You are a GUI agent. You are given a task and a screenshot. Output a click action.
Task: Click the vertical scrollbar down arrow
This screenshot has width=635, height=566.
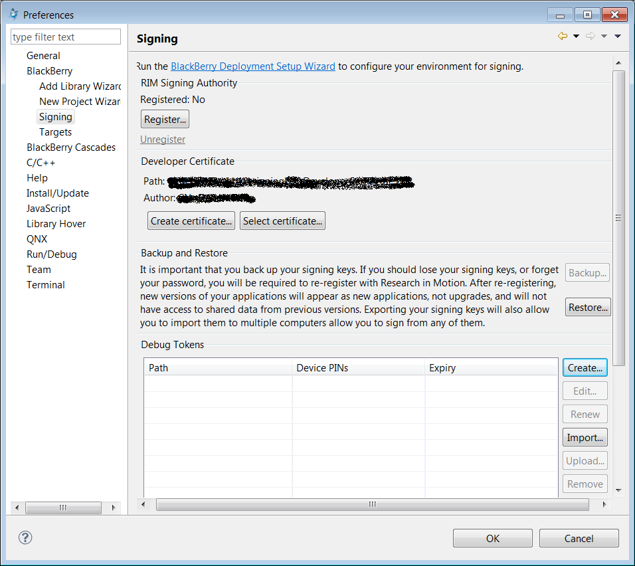618,490
